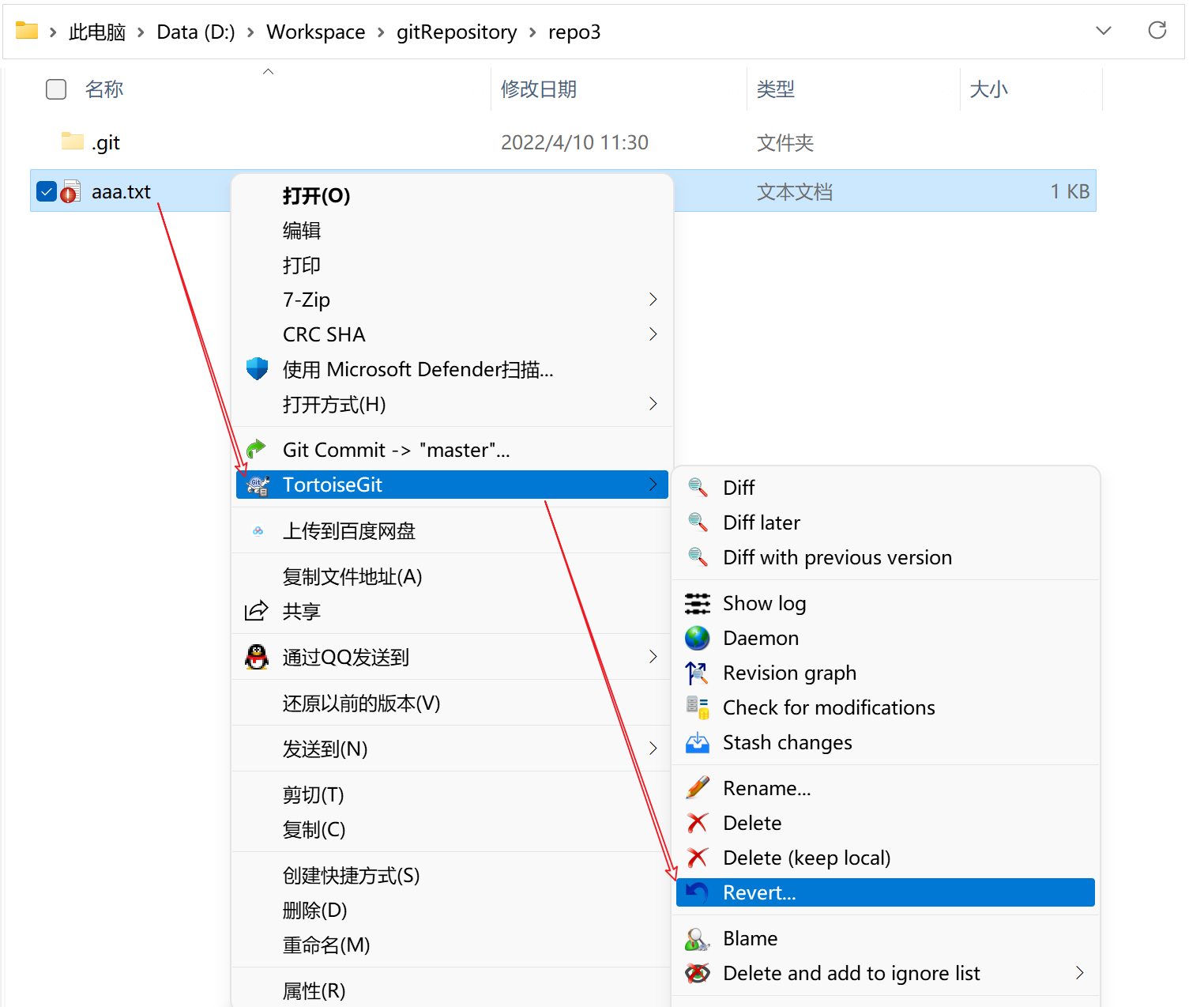
Task: Expand the 发送到(N) submenu arrow
Action: [x=653, y=749]
